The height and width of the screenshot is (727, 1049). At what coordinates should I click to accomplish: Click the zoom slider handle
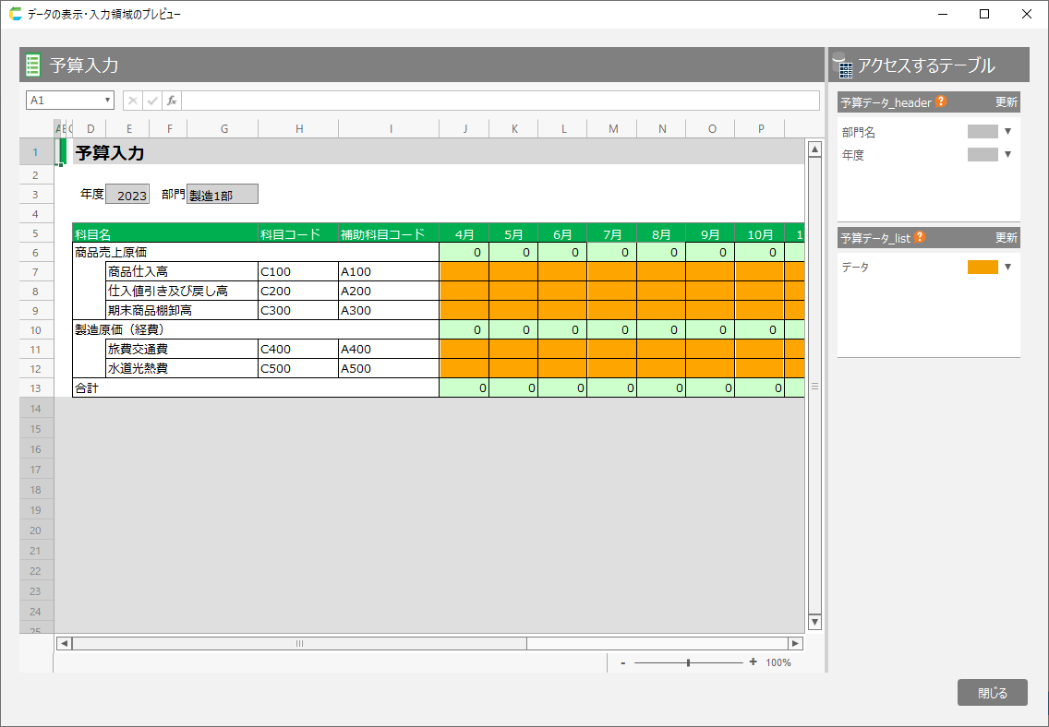click(x=688, y=662)
